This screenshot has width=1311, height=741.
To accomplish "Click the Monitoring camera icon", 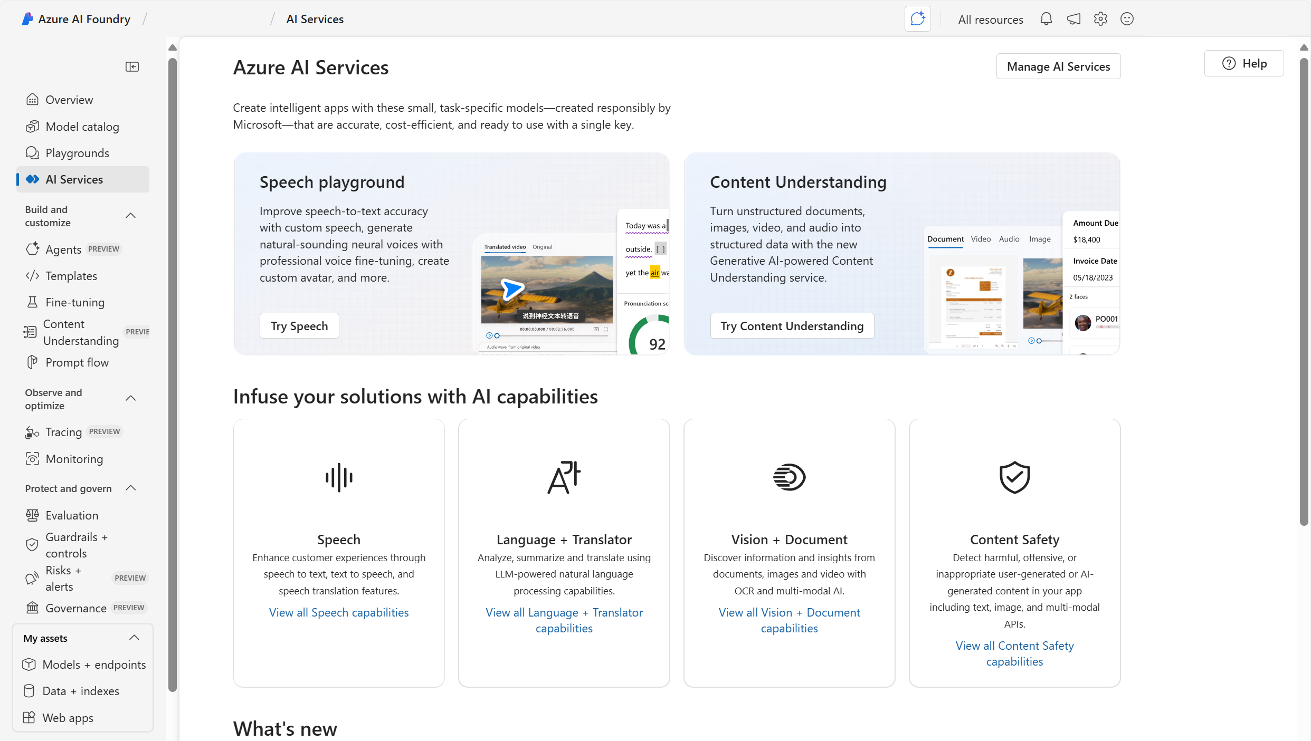I will point(32,459).
